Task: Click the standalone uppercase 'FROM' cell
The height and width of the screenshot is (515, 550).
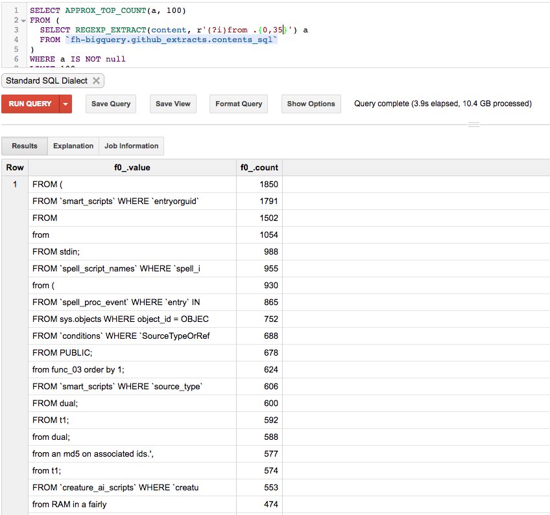Action: (x=132, y=218)
